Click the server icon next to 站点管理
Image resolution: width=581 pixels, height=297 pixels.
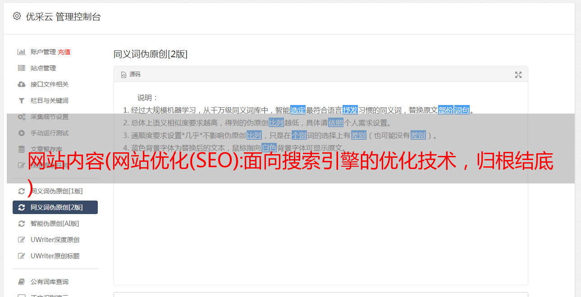[x=21, y=68]
